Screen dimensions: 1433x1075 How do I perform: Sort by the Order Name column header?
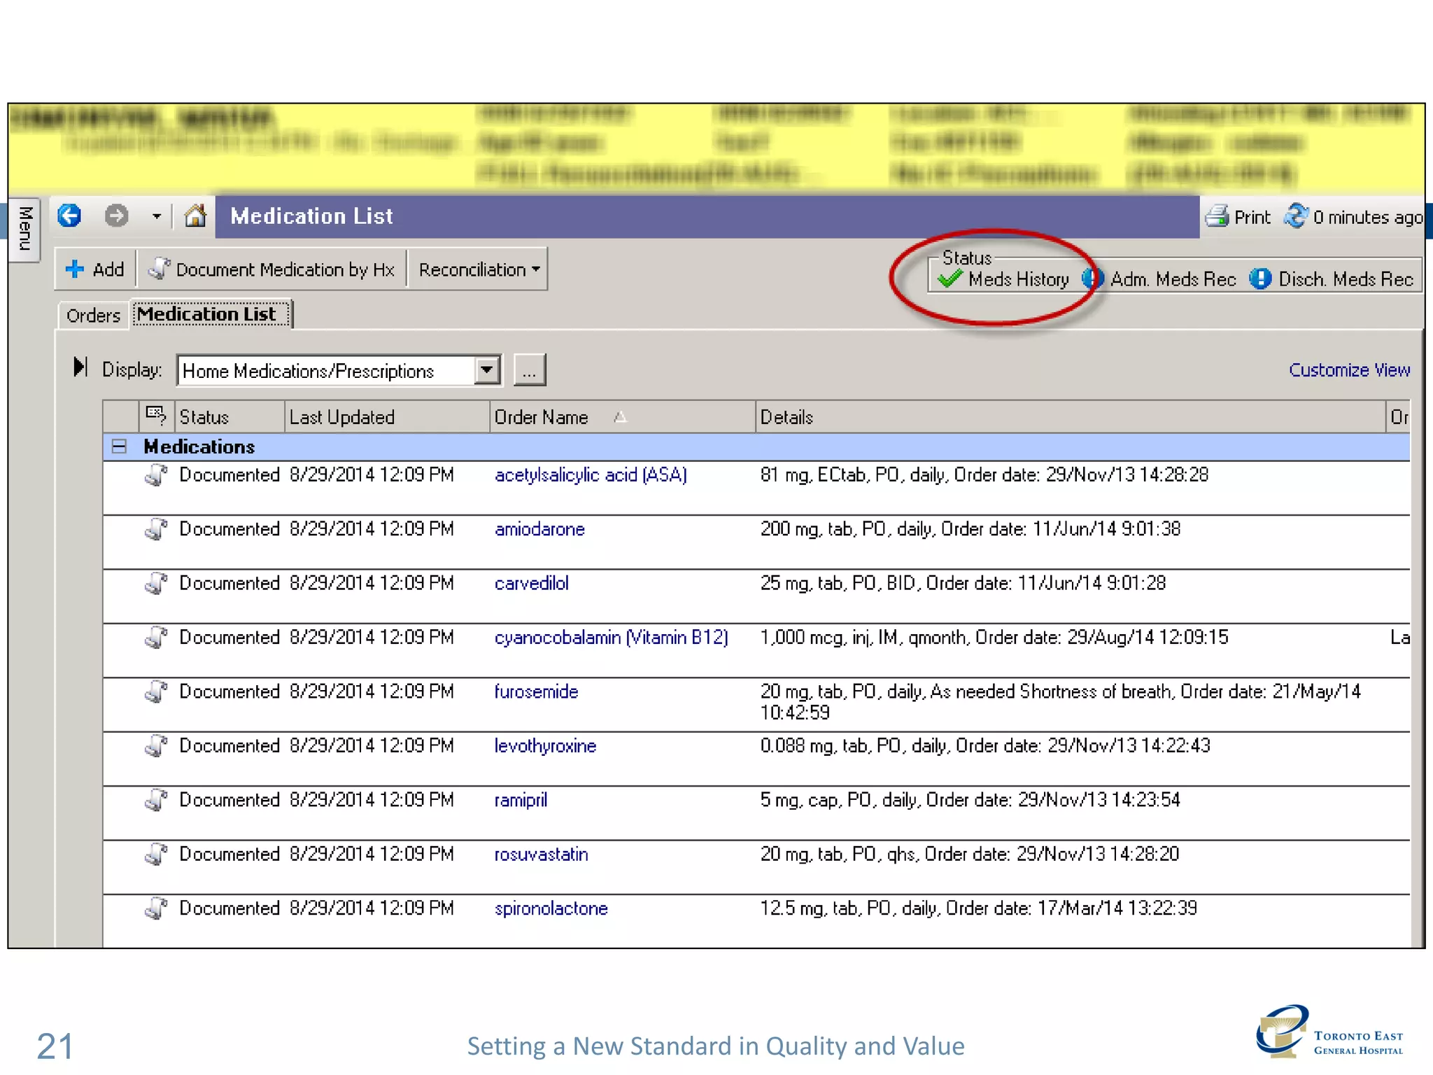(541, 418)
